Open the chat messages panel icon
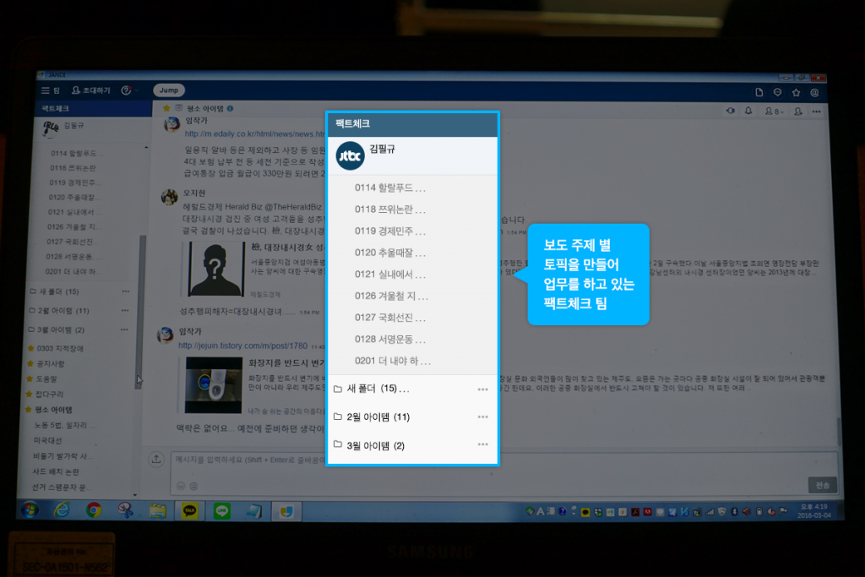 [x=777, y=92]
